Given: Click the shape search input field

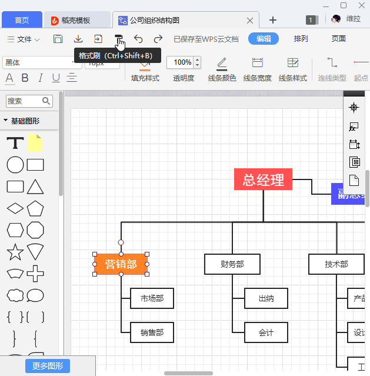Looking at the screenshot, I should click(24, 101).
